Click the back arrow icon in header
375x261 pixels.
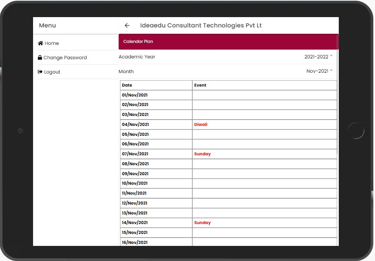point(127,25)
